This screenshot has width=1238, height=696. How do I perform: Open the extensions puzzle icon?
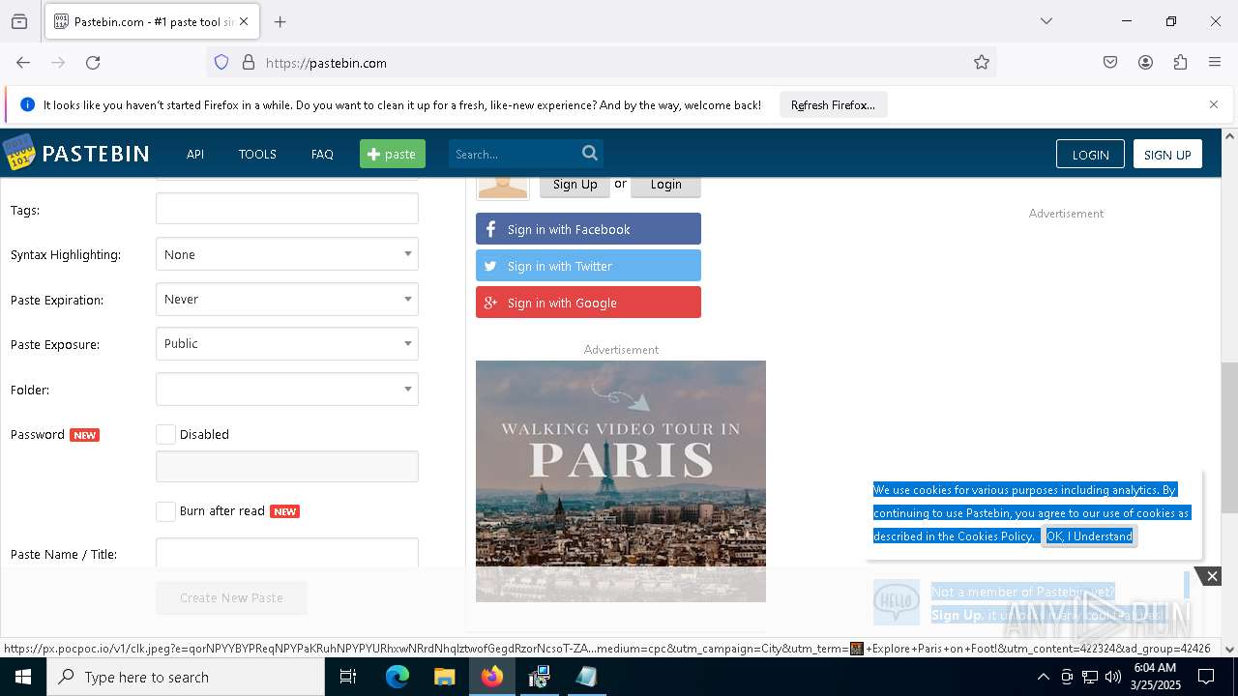click(1180, 62)
